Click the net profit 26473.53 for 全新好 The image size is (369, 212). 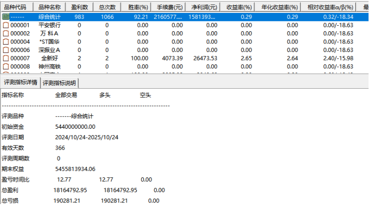tap(205, 58)
